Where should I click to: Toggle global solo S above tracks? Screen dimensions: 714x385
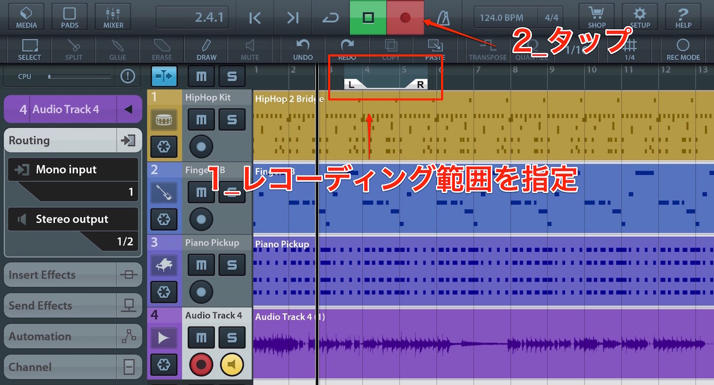(x=232, y=76)
